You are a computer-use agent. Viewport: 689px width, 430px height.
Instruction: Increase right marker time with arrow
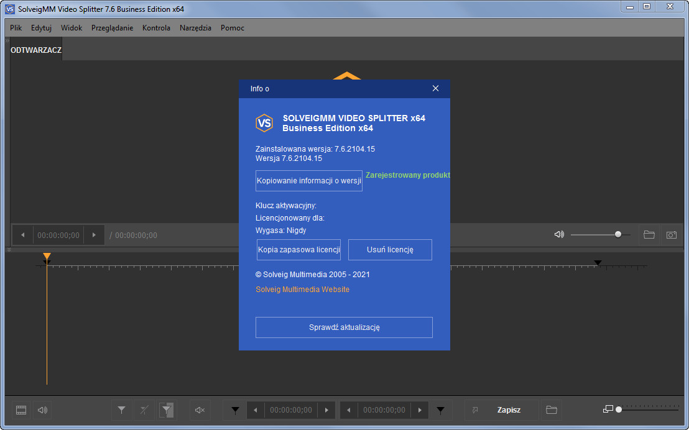[420, 410]
